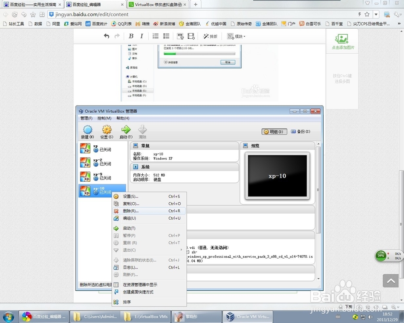404x323 pixels.
Task: Toggle bold formatting in editor toolbar
Action: click(131, 36)
